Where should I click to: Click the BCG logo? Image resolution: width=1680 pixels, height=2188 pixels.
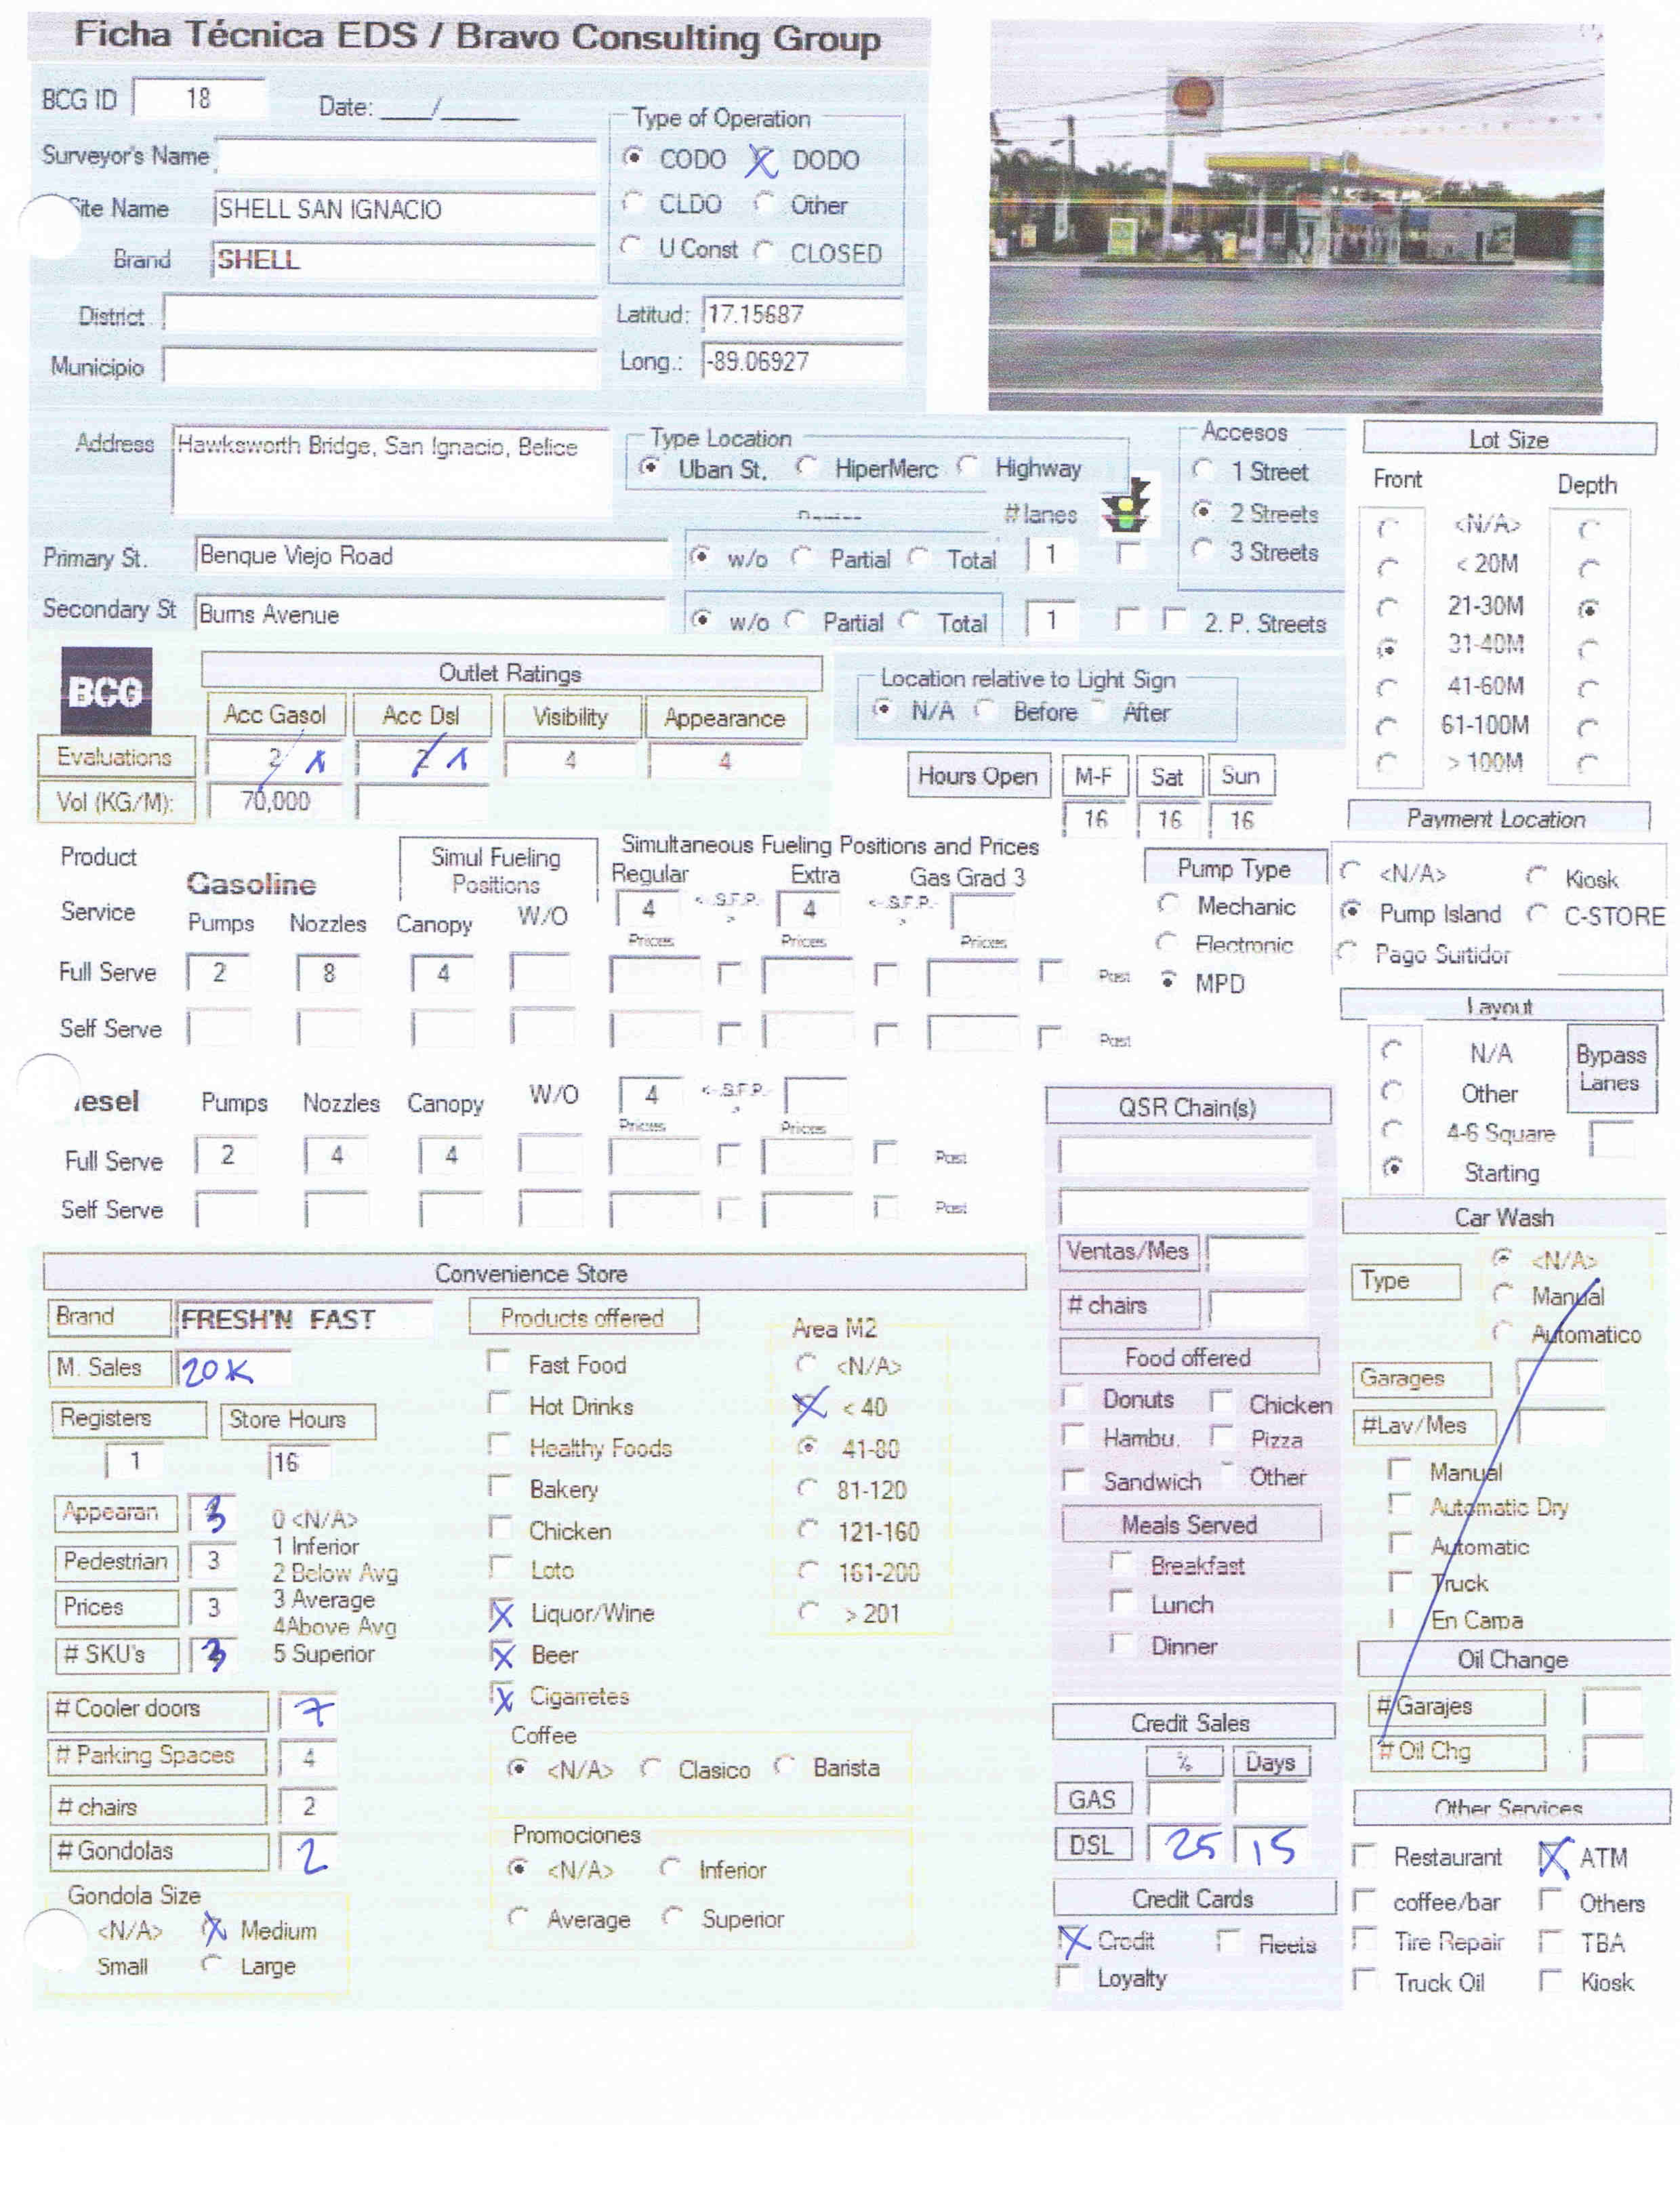pyautogui.click(x=107, y=690)
